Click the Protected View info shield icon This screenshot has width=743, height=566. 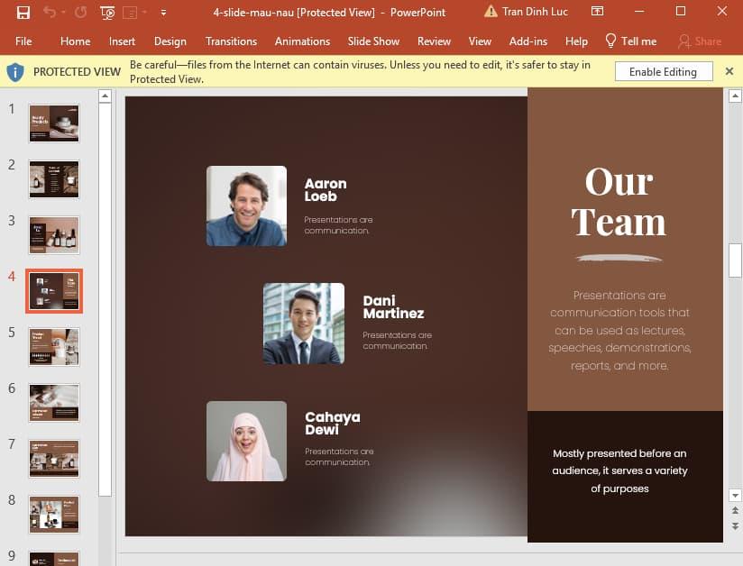(x=14, y=71)
